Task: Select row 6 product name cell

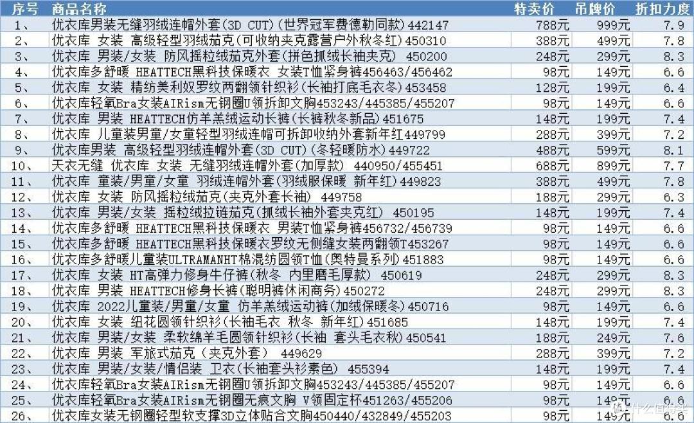Action: 253,104
